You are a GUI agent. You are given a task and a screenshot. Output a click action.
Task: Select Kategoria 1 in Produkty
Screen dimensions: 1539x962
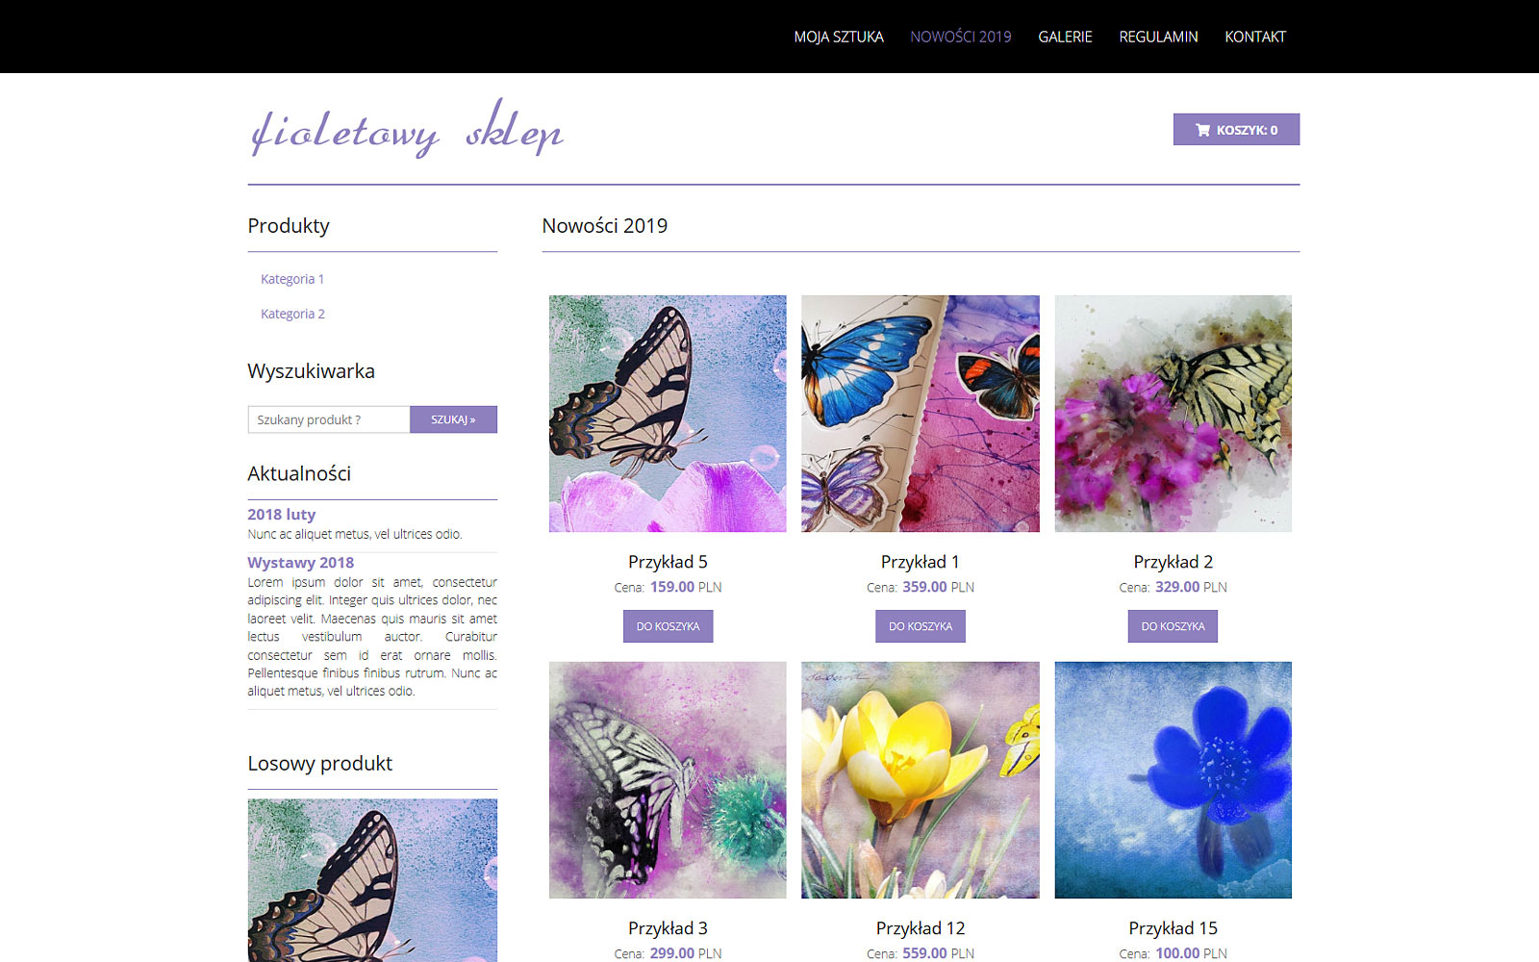(292, 279)
